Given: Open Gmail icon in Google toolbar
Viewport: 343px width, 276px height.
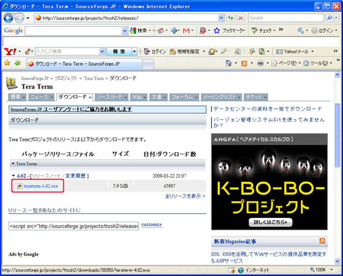Looking at the screenshot, I should tap(186, 31).
